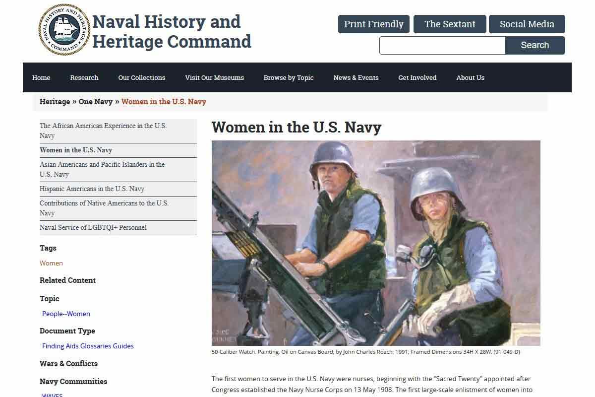
Task: Open The Sextant page
Action: 450,24
